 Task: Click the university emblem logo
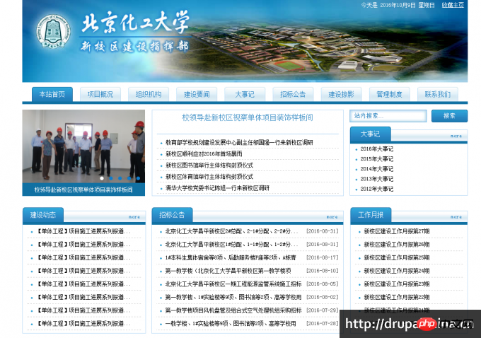click(54, 31)
